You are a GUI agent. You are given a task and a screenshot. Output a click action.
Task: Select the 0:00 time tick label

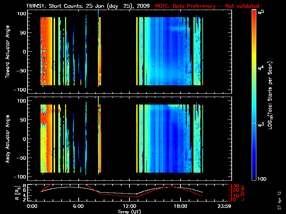point(32,206)
